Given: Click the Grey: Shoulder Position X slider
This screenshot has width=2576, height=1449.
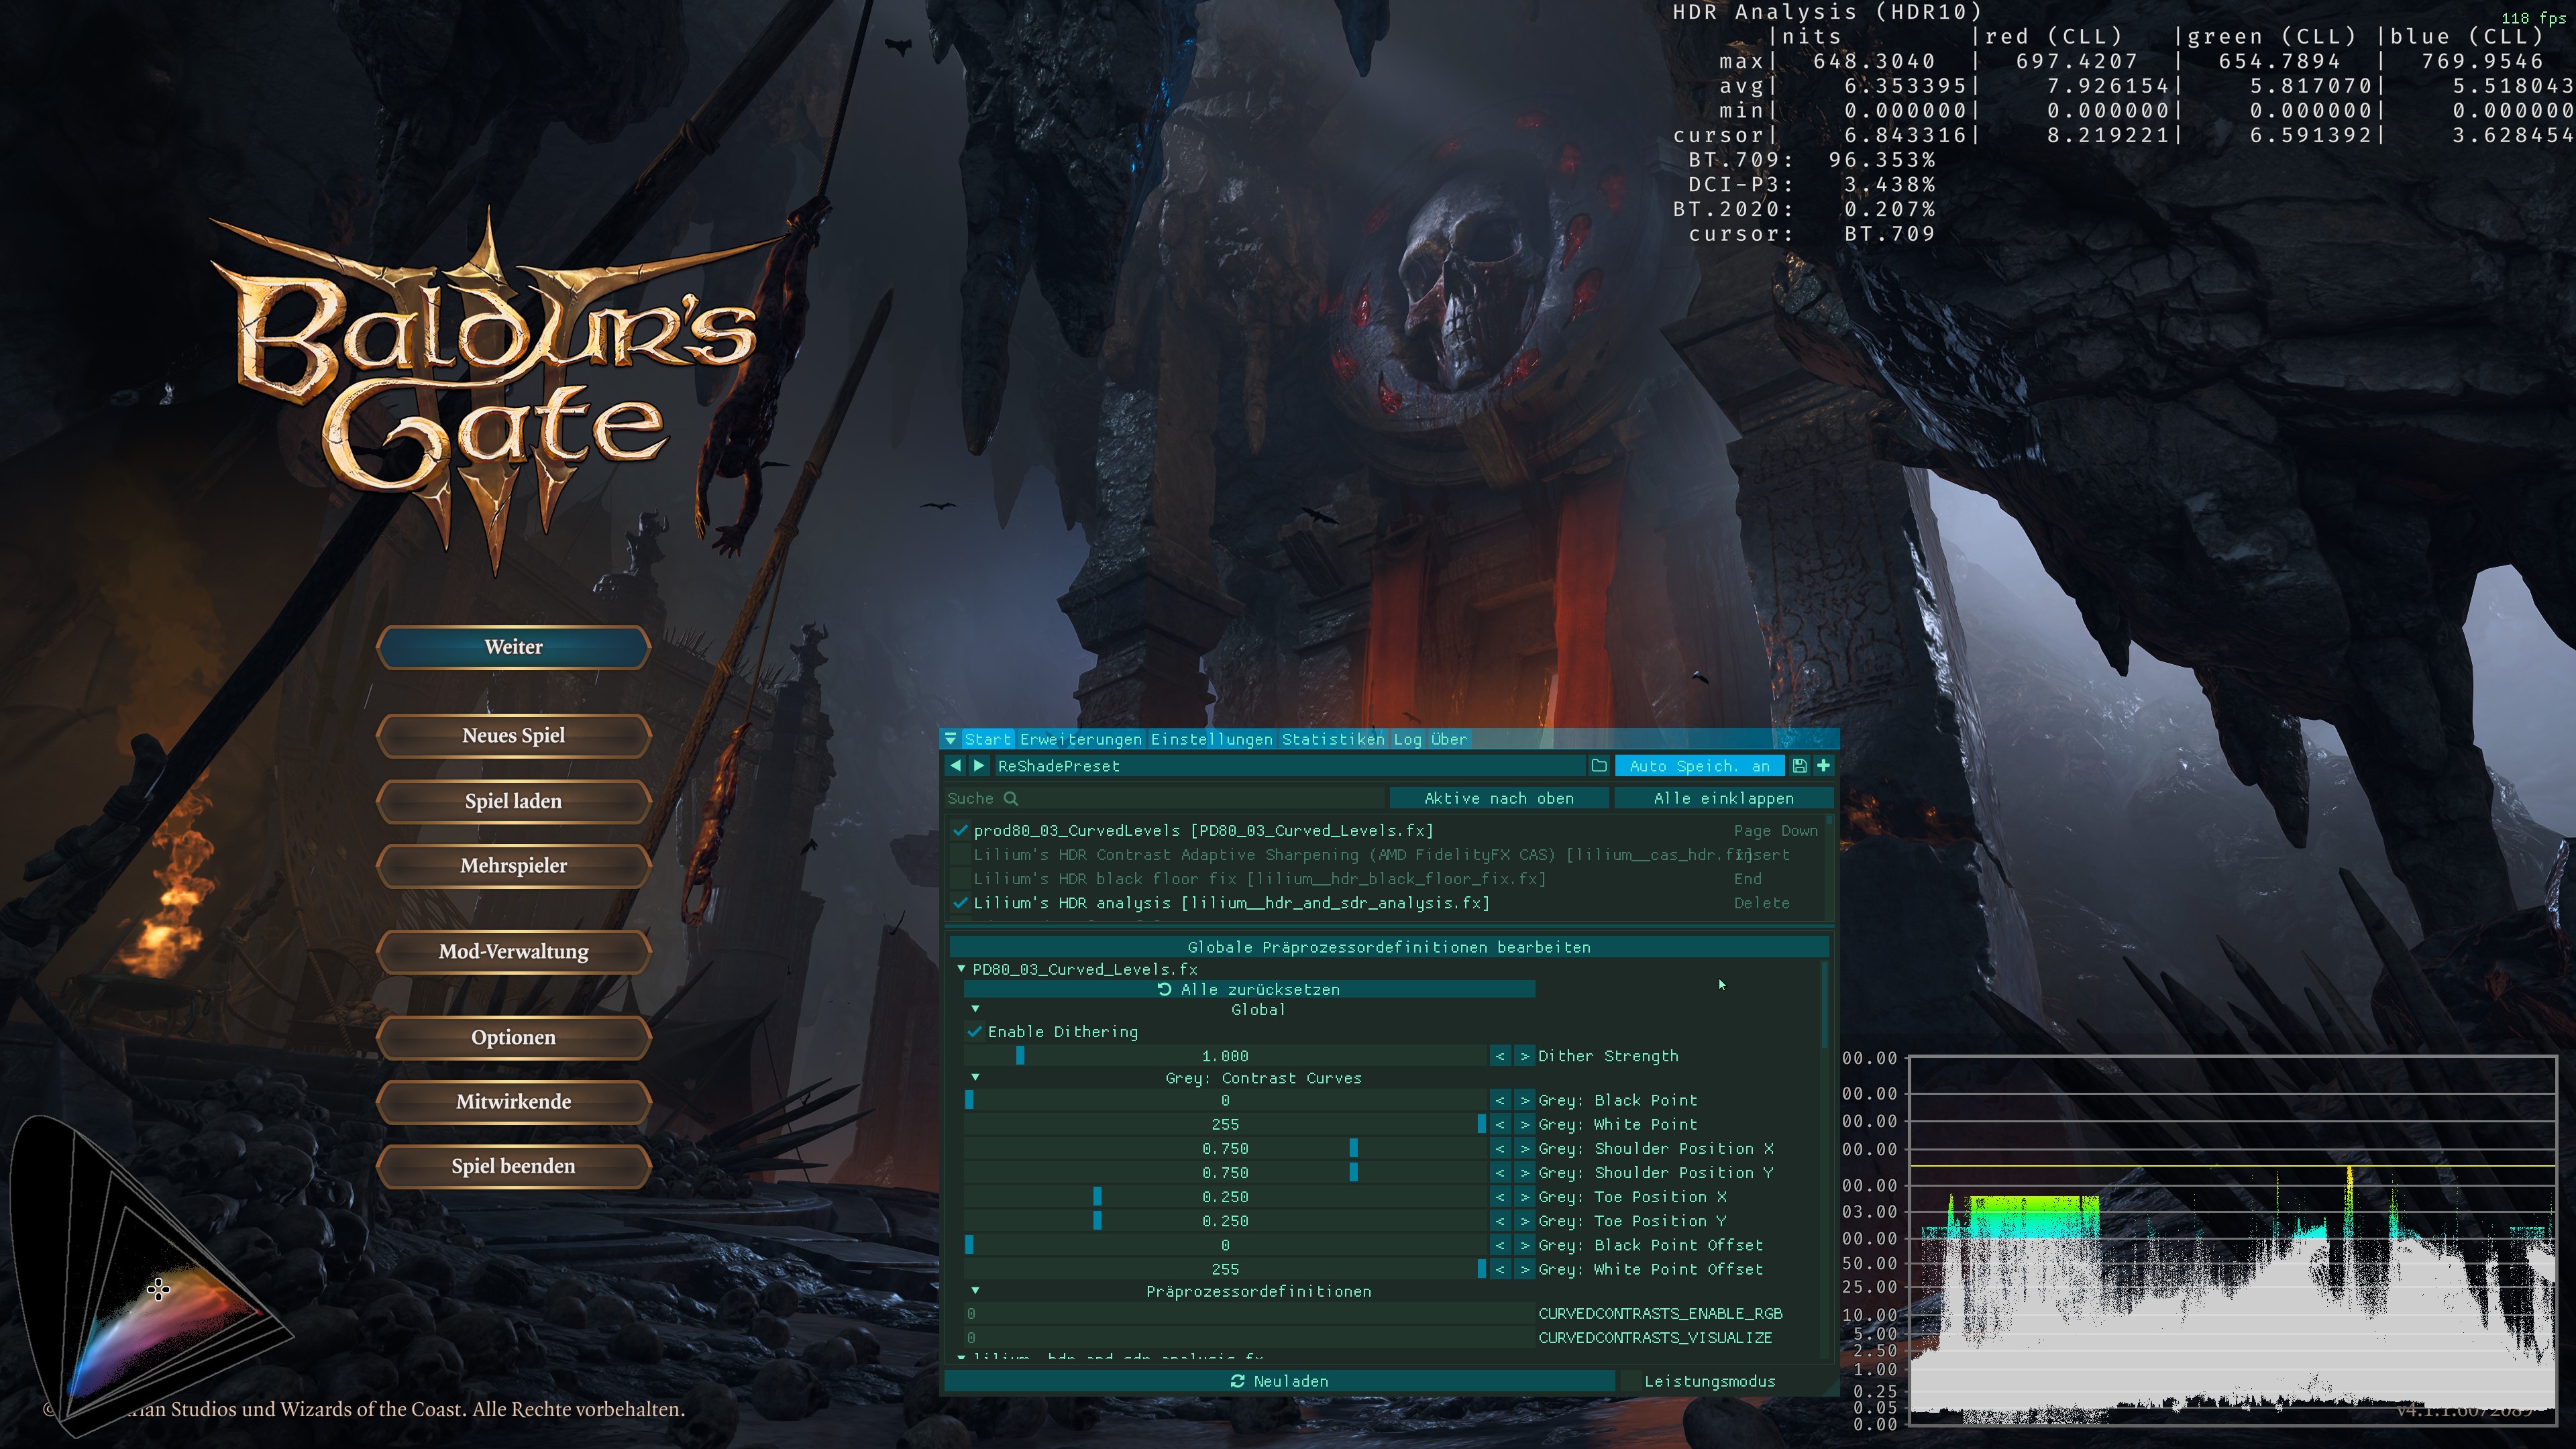Looking at the screenshot, I should point(1225,1149).
